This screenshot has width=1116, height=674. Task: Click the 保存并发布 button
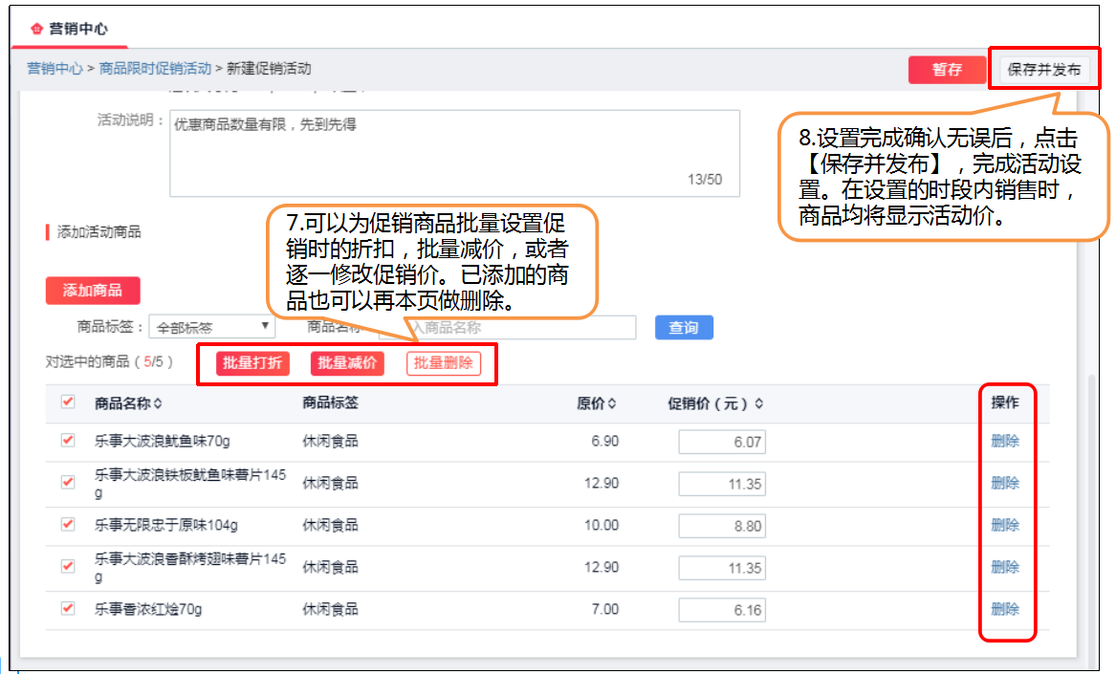click(1044, 69)
